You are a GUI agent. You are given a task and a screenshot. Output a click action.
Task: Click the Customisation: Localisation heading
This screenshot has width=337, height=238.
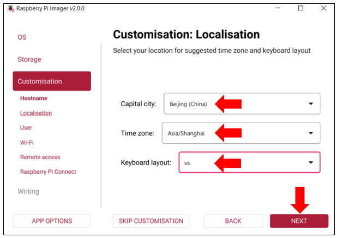click(x=186, y=34)
